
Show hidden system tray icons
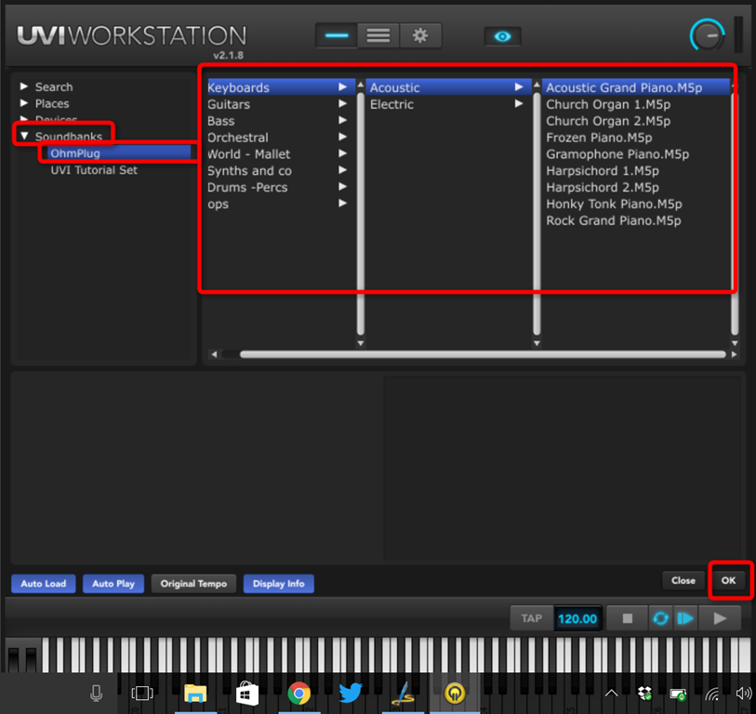(611, 694)
